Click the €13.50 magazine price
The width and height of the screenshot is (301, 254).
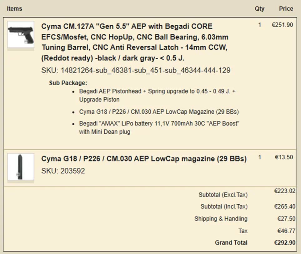284,157
